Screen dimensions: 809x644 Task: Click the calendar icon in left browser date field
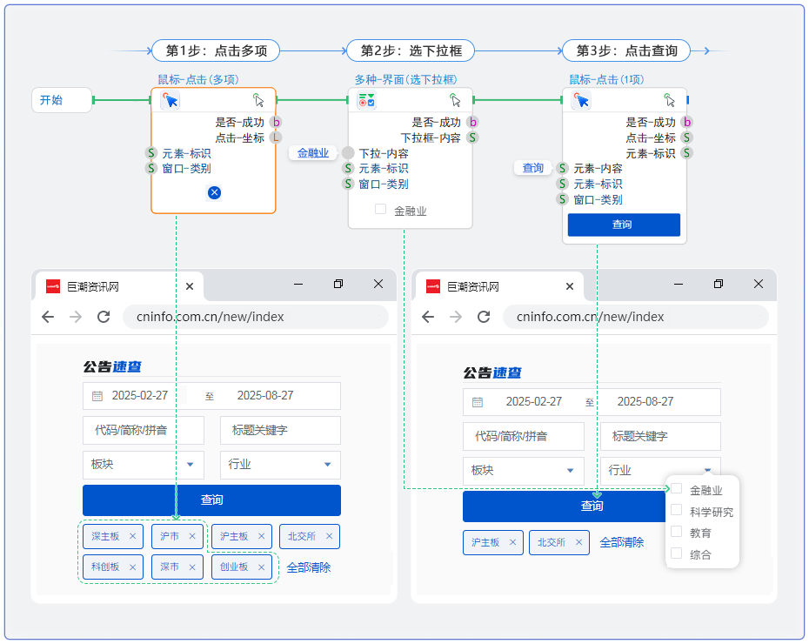tap(97, 396)
